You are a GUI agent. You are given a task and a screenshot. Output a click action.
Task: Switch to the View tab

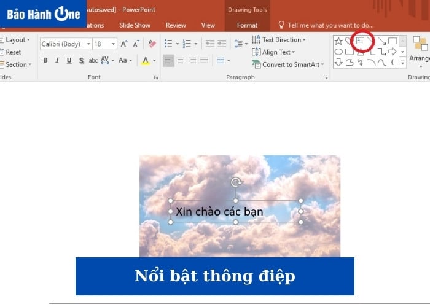tap(208, 25)
